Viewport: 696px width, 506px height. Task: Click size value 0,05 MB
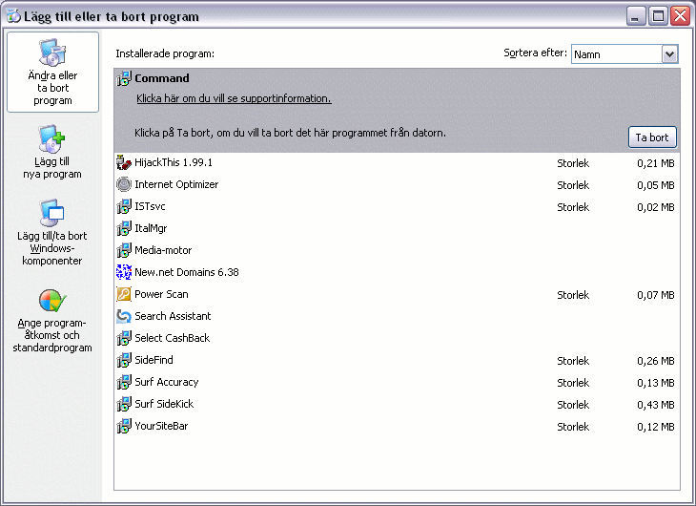tap(656, 185)
